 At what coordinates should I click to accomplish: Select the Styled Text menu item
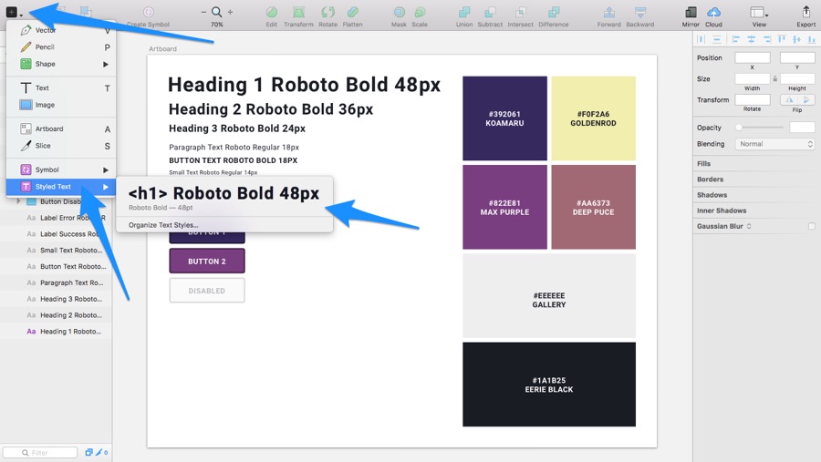coord(61,186)
